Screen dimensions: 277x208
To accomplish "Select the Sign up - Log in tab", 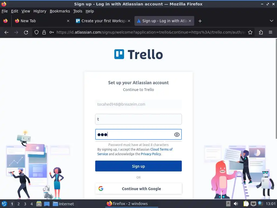I will [164, 21].
